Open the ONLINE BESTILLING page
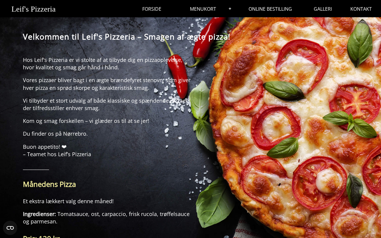Viewport: 381px width, 238px height. (270, 9)
